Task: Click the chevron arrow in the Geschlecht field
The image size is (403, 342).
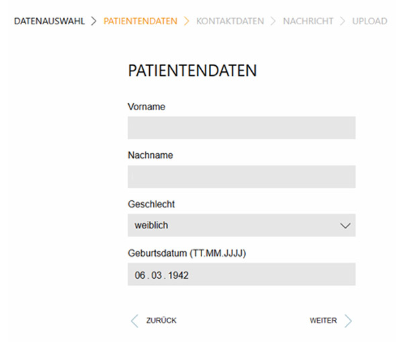Action: [345, 226]
